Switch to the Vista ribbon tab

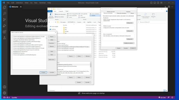click(67, 11)
